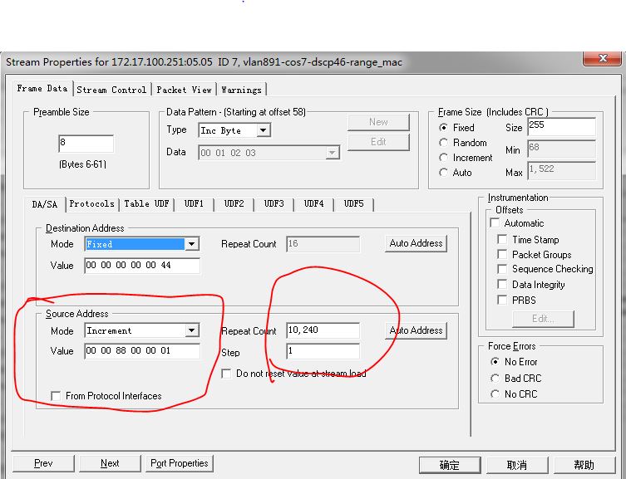This screenshot has width=626, height=479.
Task: Select the Random frame size radio
Action: 443,143
